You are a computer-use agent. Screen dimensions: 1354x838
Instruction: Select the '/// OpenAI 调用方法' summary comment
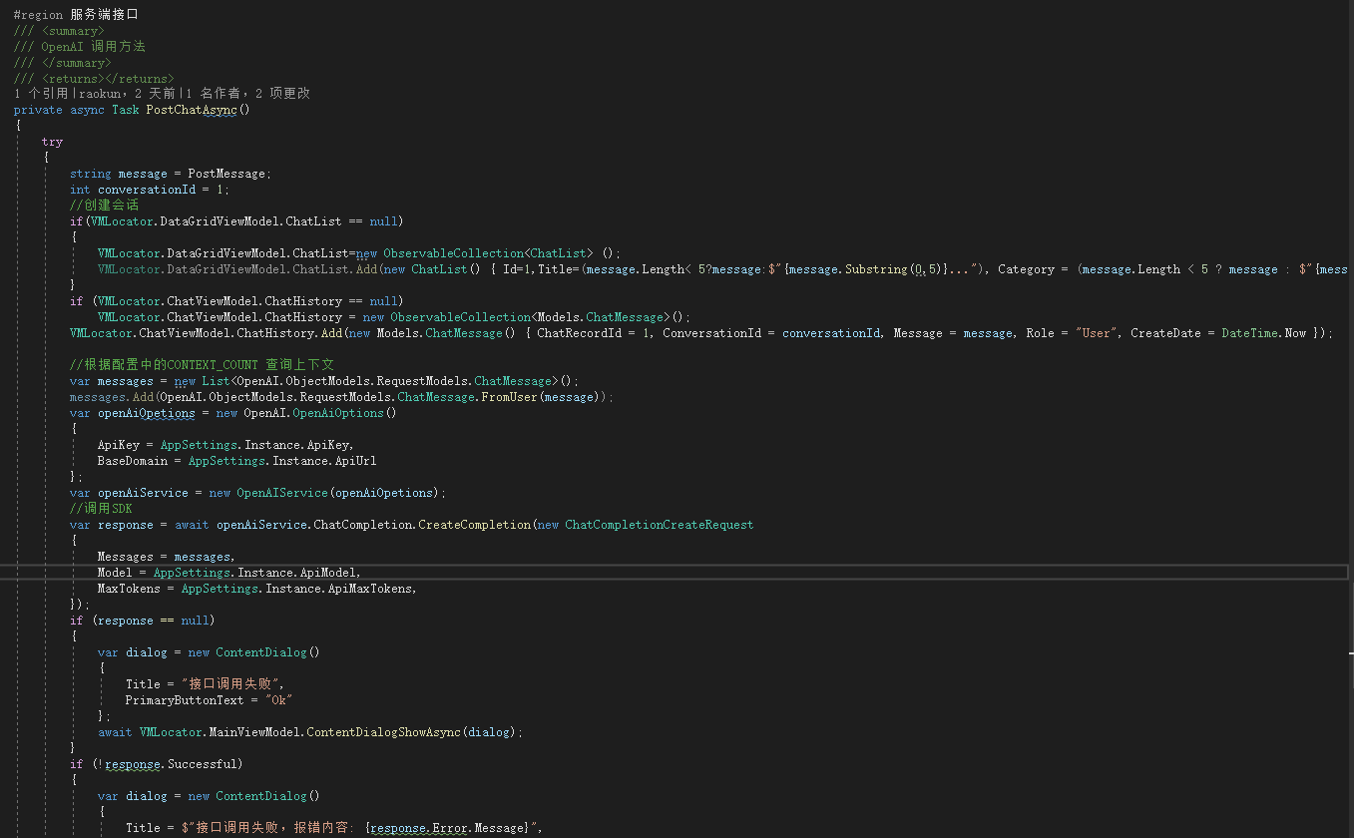coord(80,47)
